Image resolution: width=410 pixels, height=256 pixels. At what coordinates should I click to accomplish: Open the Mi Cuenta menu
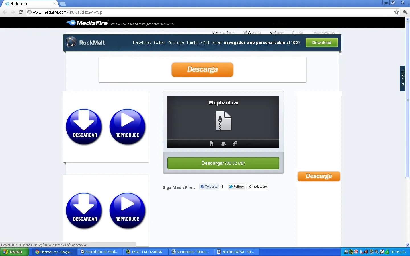click(x=252, y=33)
